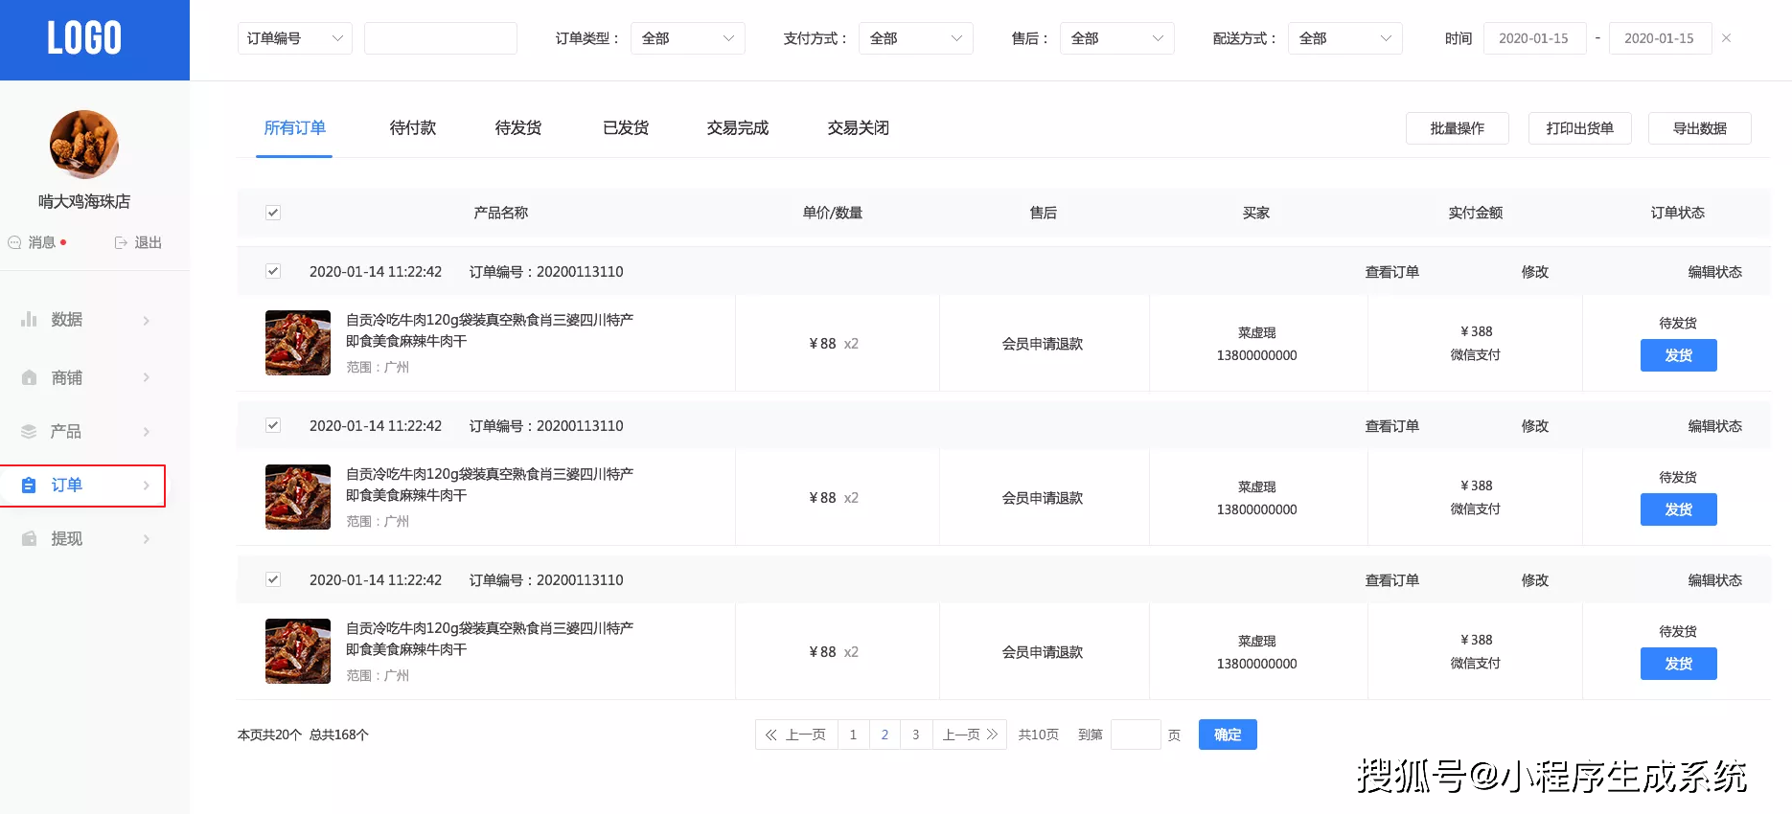The height and width of the screenshot is (814, 1792).
Task: Click 发货 on the third order
Action: tap(1679, 664)
